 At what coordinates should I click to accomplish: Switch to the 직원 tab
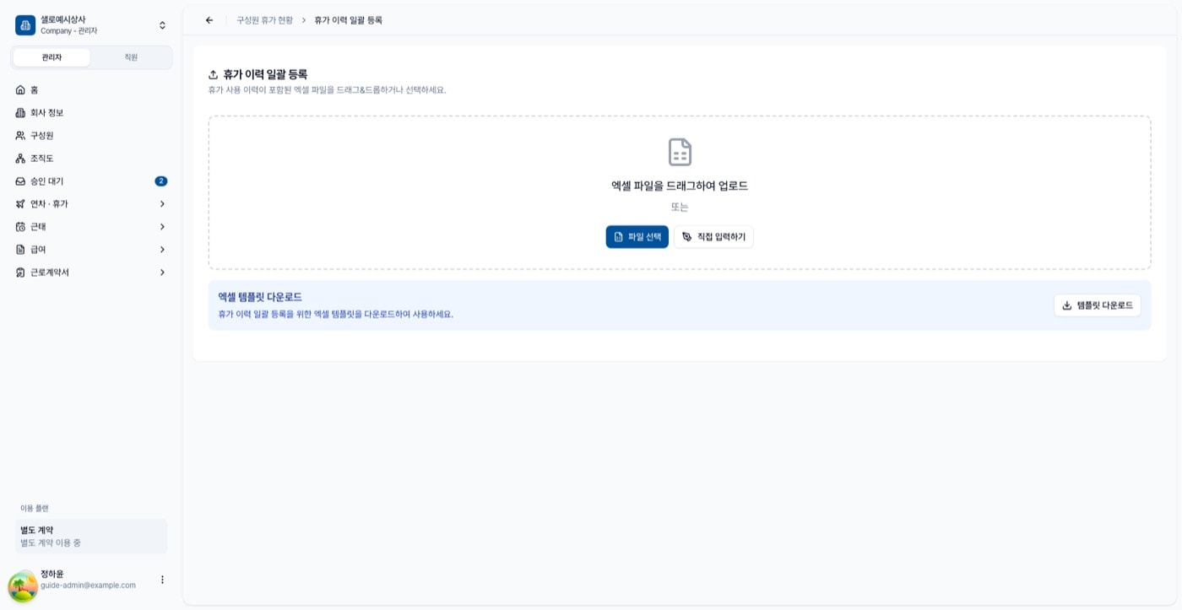(131, 57)
